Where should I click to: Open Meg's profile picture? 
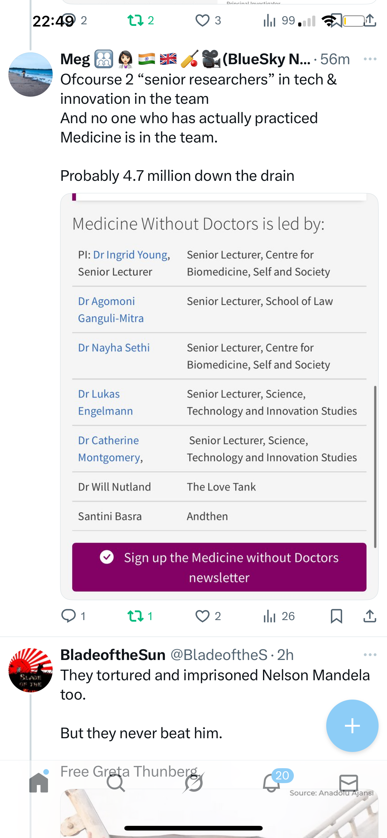tap(31, 75)
